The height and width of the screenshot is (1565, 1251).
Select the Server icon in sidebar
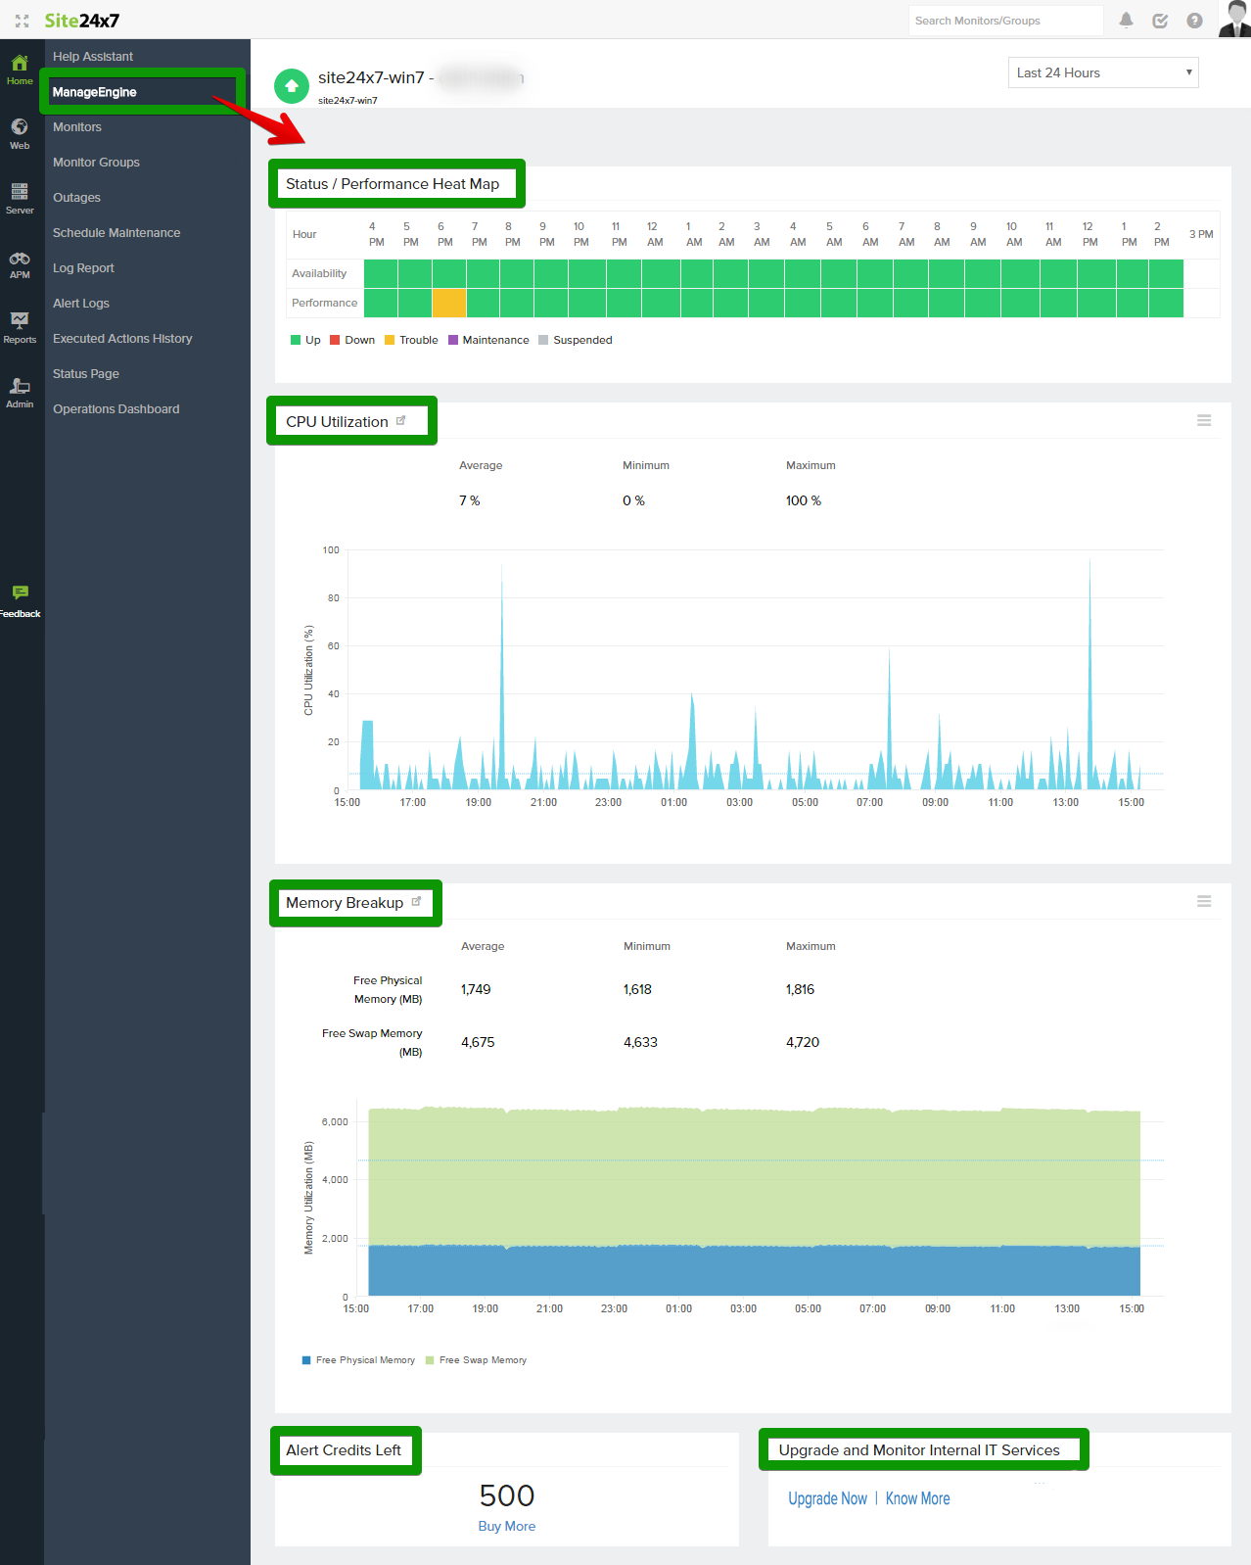tap(20, 198)
